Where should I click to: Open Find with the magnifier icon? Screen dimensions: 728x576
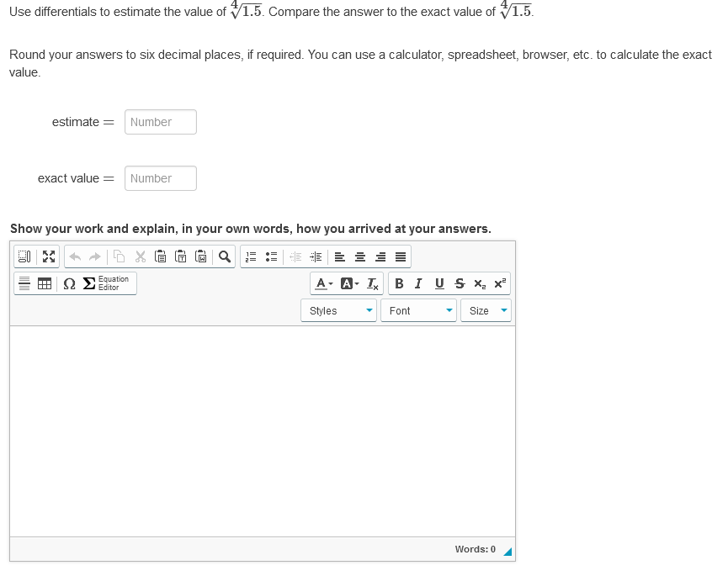[225, 256]
